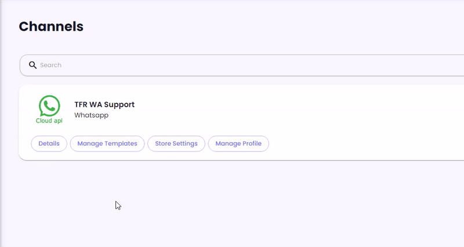The image size is (464, 247).
Task: Select the TFR WA Support channel card
Action: [241, 122]
